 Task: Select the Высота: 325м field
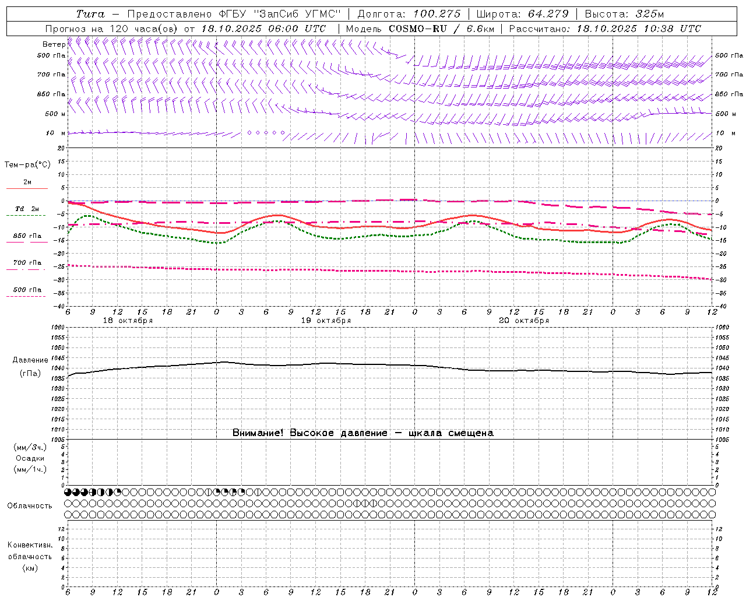pyautogui.click(x=624, y=14)
